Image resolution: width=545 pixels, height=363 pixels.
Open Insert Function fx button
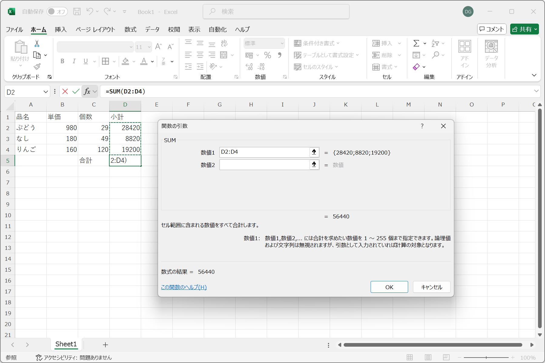(x=87, y=91)
